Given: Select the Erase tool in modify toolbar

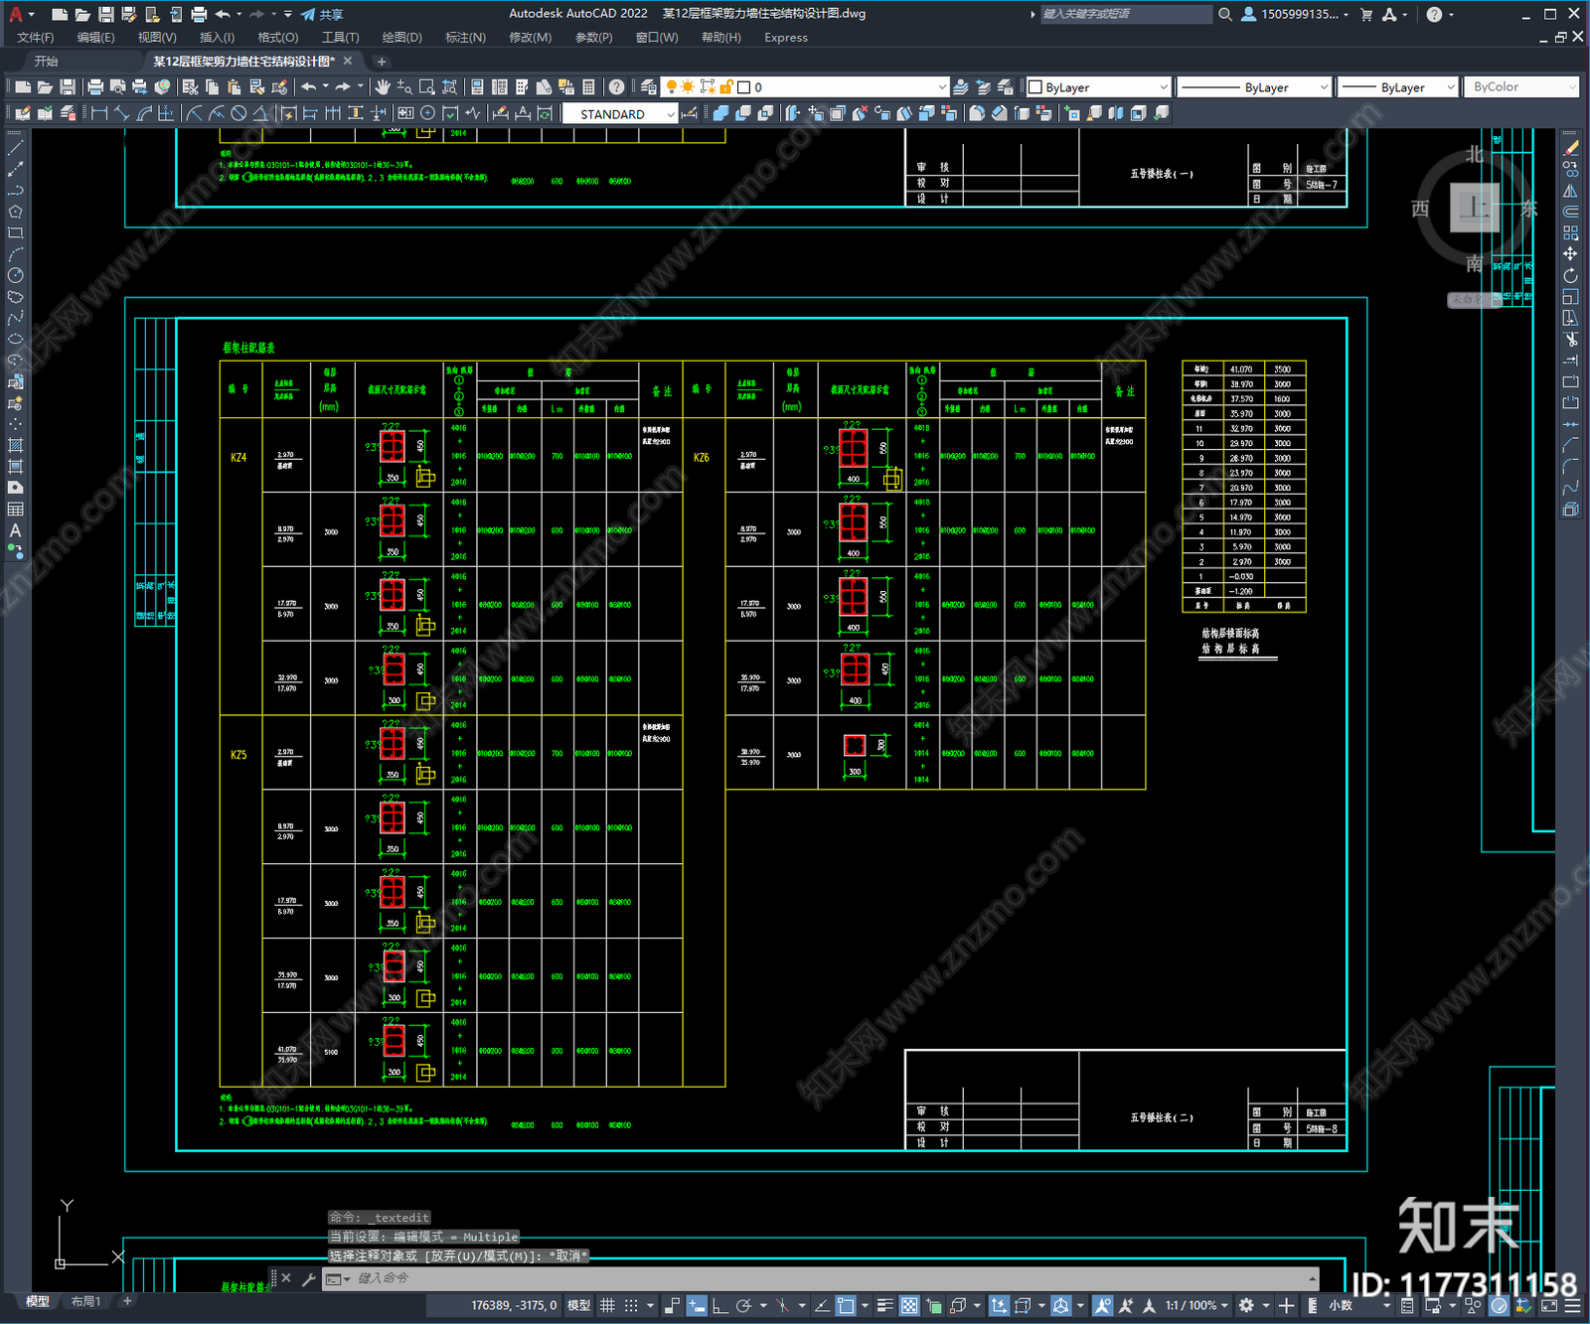Looking at the screenshot, I should (x=1570, y=148).
